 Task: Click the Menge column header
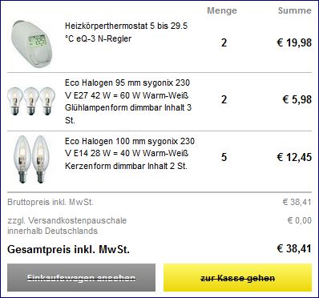click(222, 10)
